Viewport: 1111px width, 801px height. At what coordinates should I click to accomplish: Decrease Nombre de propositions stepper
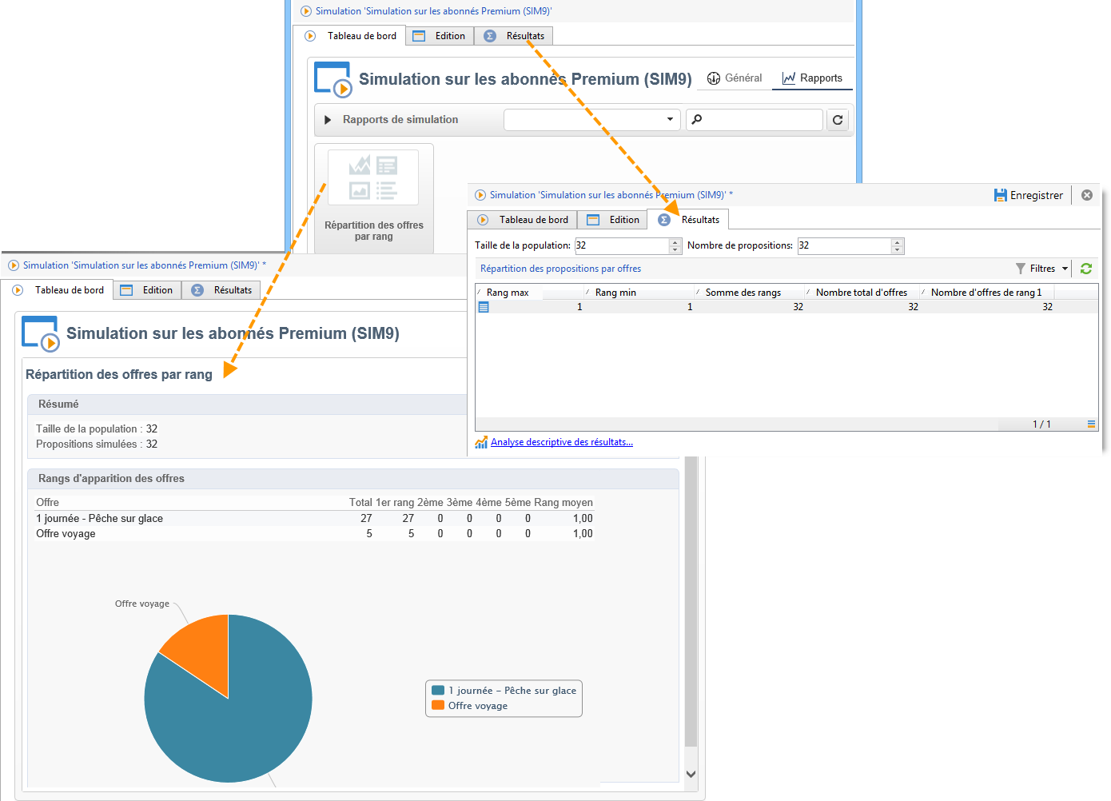coord(898,249)
